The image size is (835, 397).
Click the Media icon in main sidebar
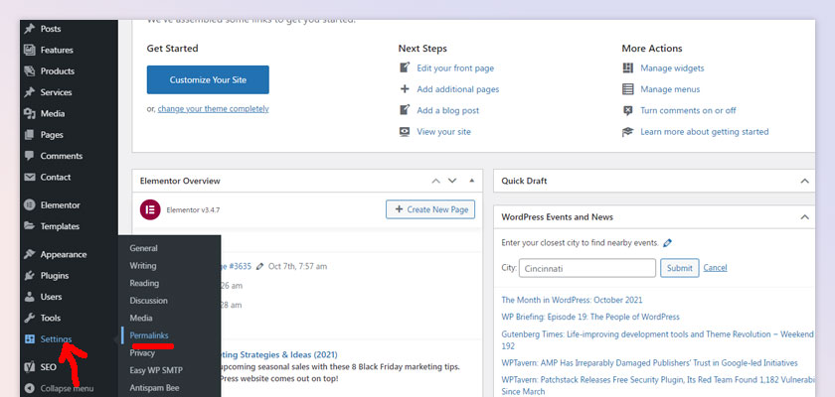point(30,114)
